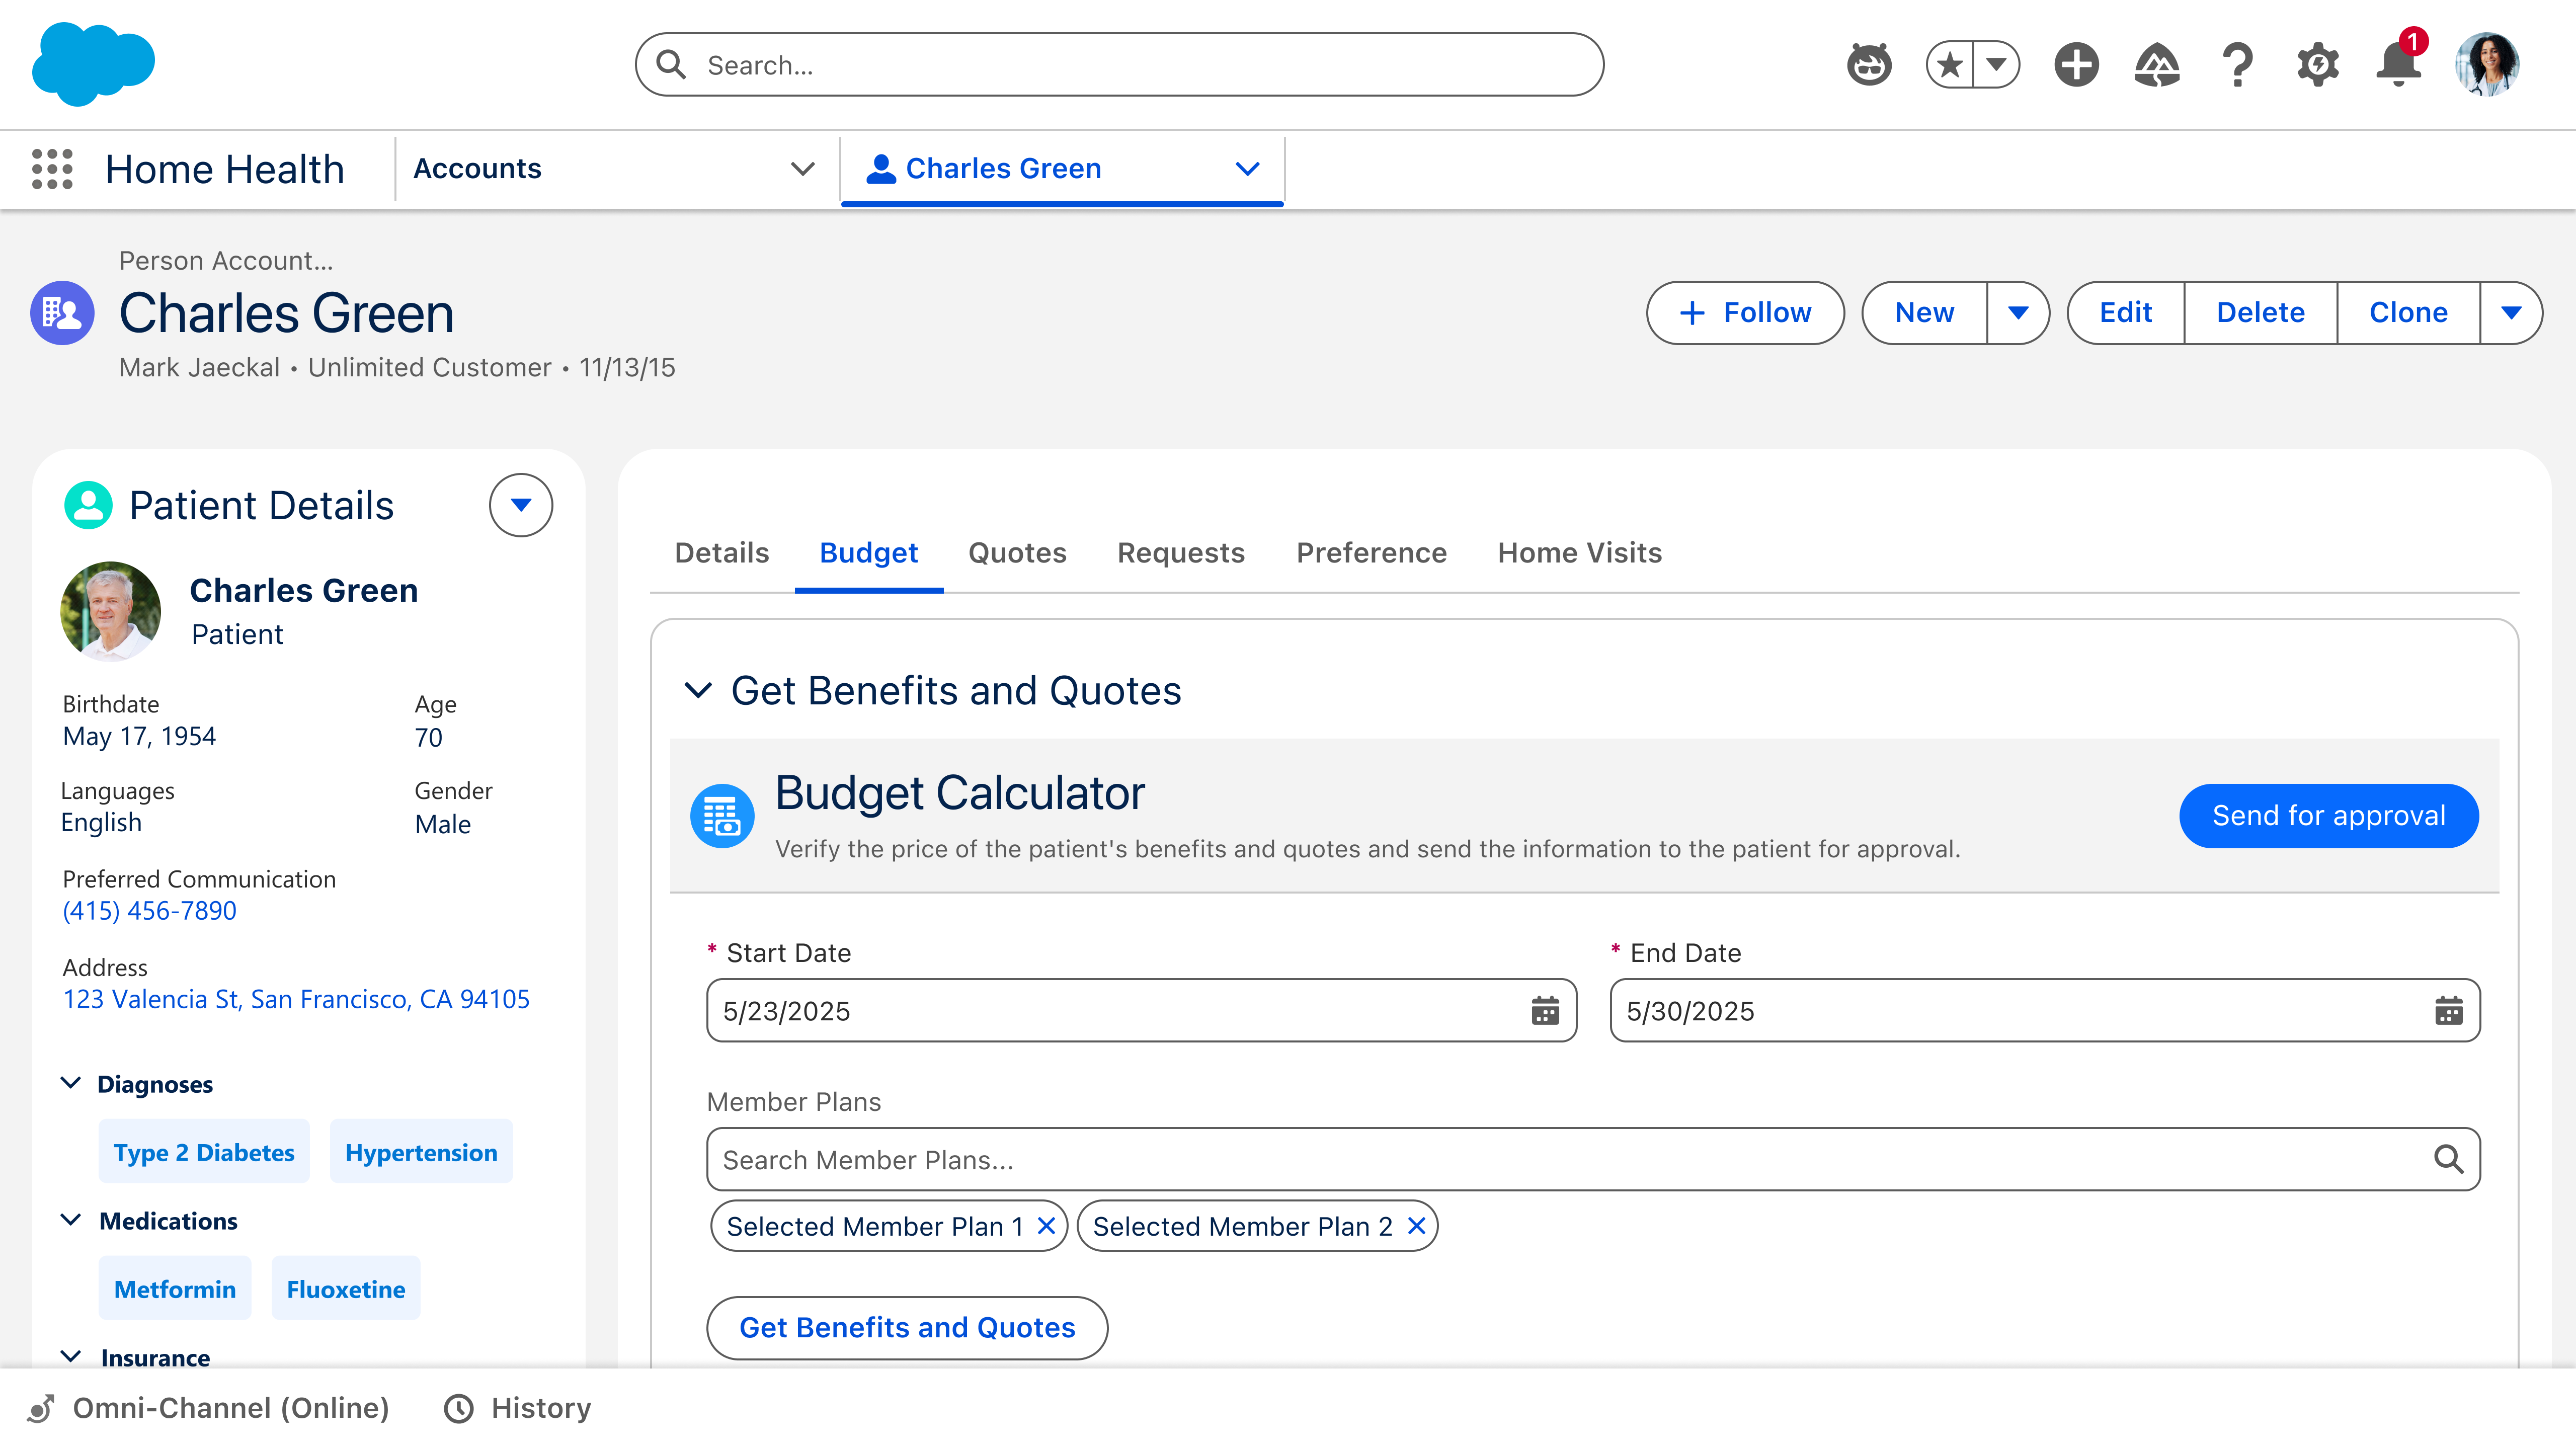The height and width of the screenshot is (1449, 2576).
Task: Open the patient's address link
Action: click(x=296, y=999)
